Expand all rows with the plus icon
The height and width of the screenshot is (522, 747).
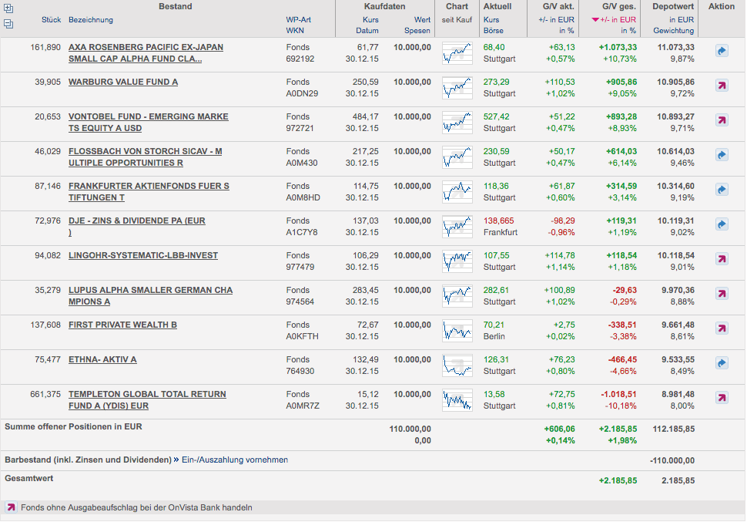point(8,8)
